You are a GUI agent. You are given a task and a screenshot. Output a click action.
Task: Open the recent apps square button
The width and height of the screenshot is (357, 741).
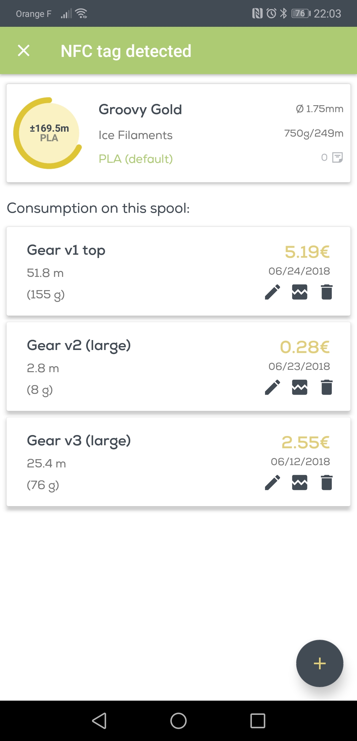(x=258, y=721)
